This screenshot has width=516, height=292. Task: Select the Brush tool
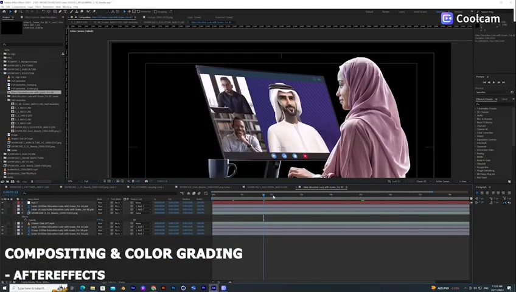click(x=71, y=12)
